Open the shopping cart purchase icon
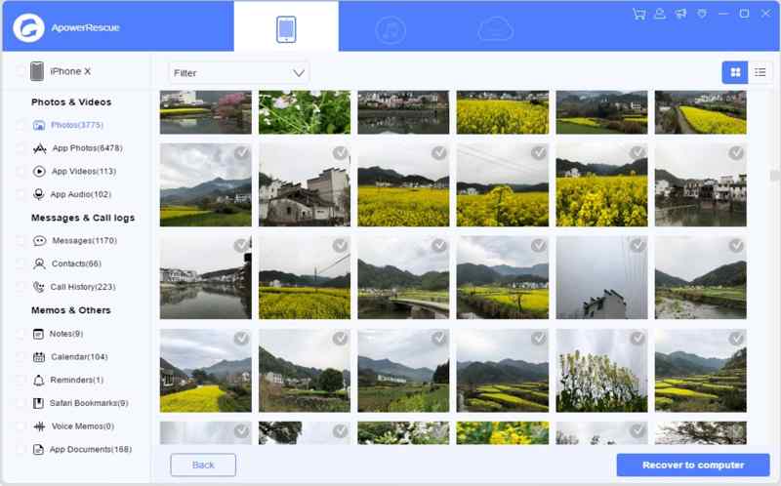The height and width of the screenshot is (486, 781). [x=638, y=14]
